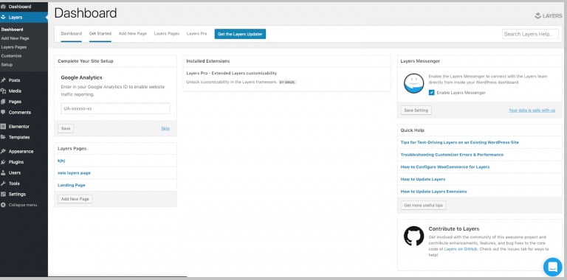This screenshot has width=567, height=280.
Task: Click Save under Google Analytics
Action: click(66, 128)
